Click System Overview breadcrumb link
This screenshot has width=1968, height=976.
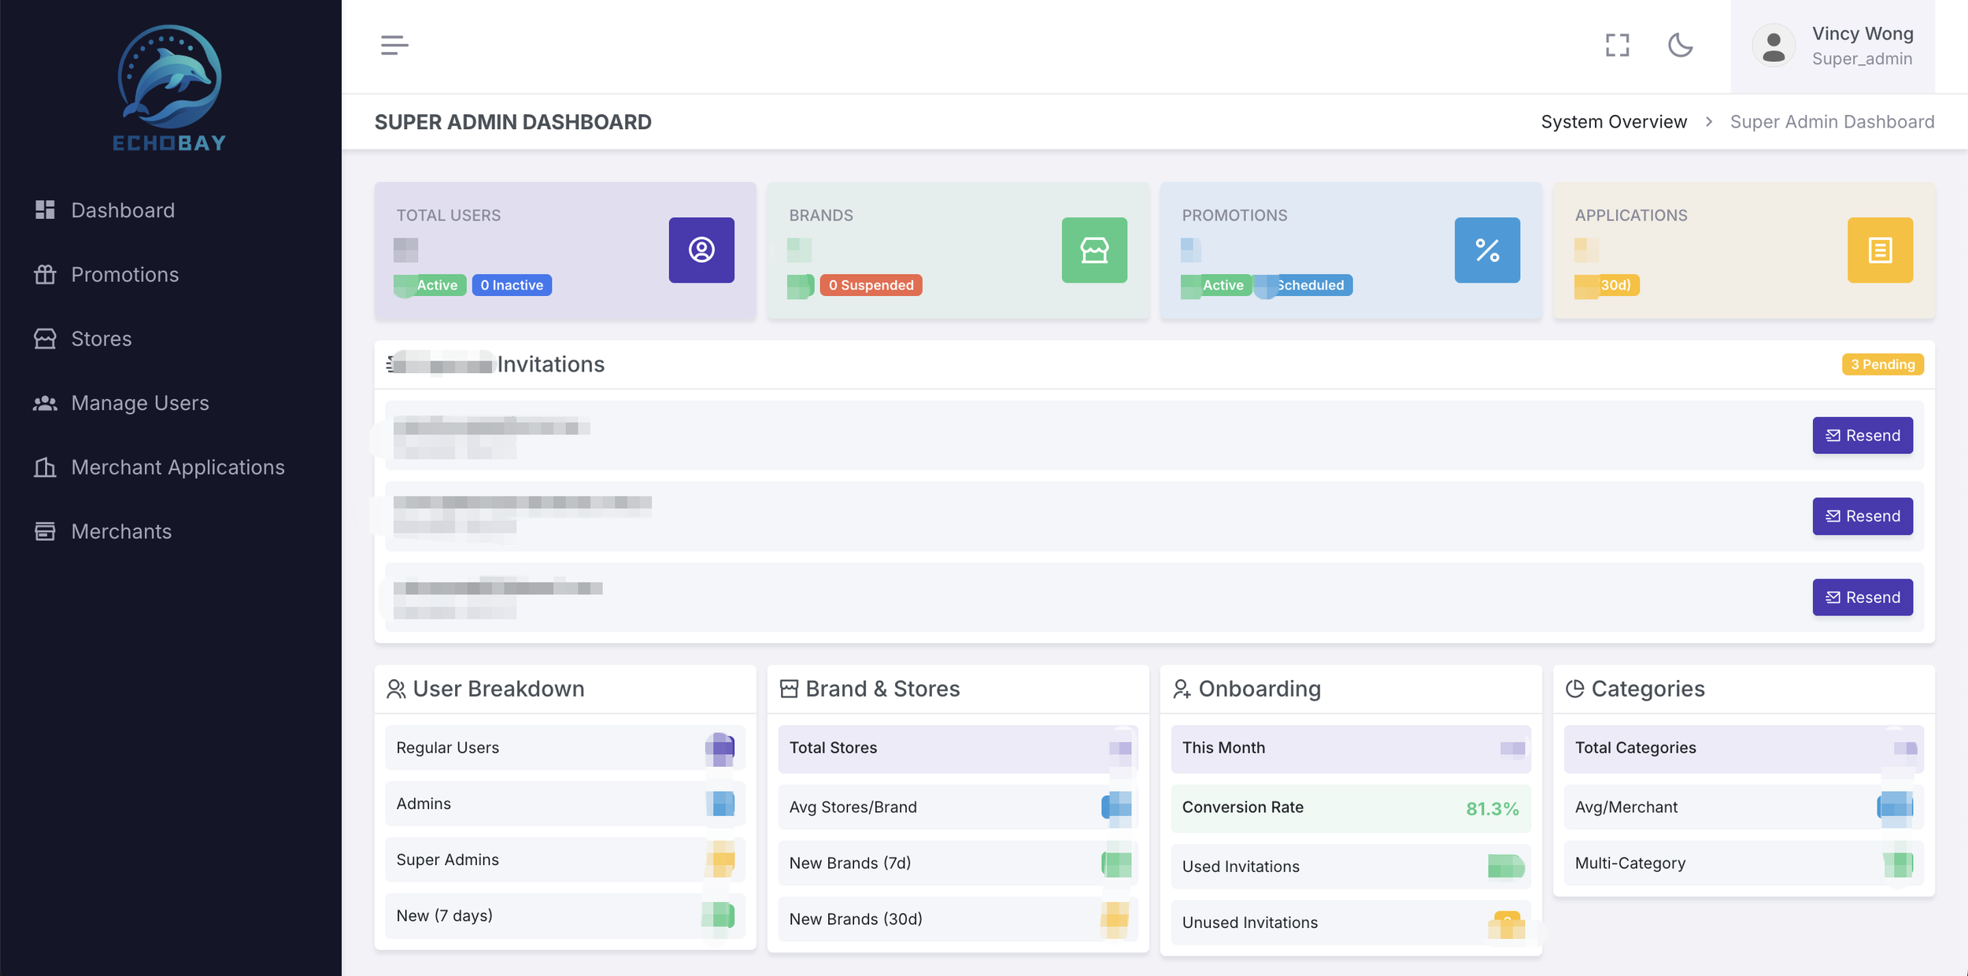1613,122
